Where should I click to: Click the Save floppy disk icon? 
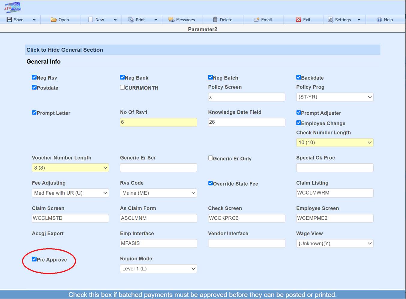click(9, 20)
